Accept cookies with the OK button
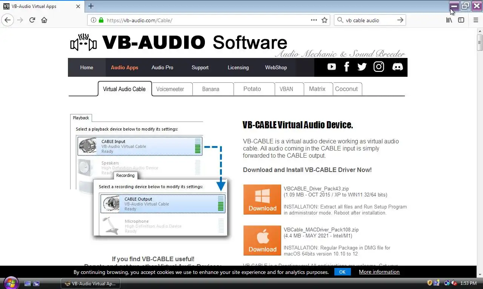Image resolution: width=483 pixels, height=289 pixels. 342,272
